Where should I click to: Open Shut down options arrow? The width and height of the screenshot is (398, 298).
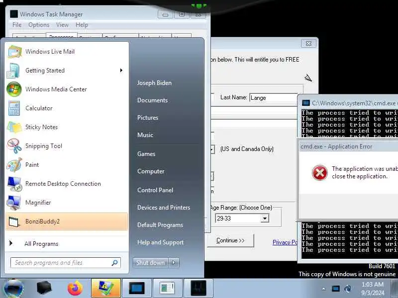[174, 263]
